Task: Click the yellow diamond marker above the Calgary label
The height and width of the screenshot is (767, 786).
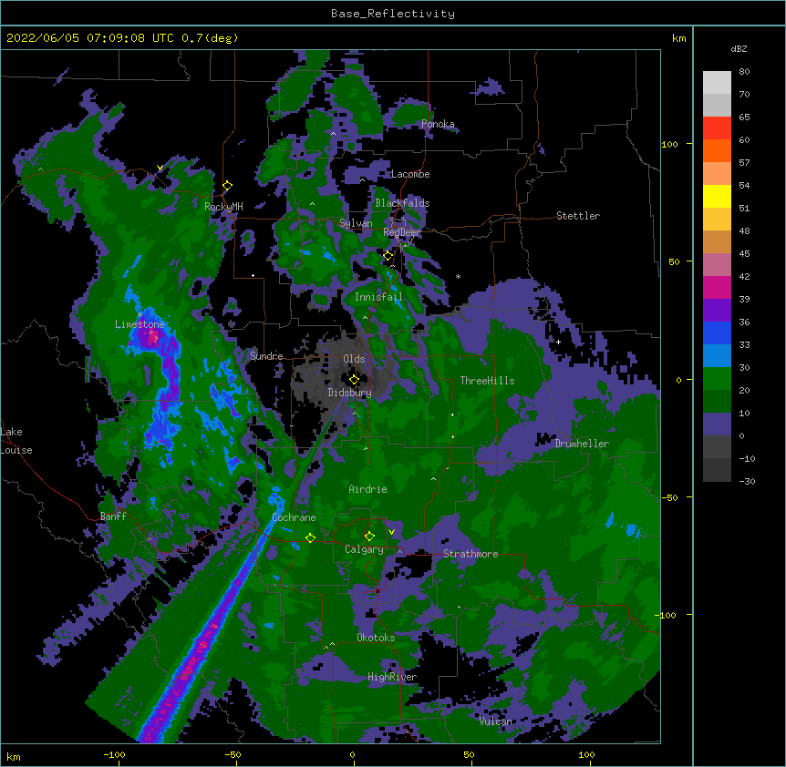Action: [x=369, y=537]
